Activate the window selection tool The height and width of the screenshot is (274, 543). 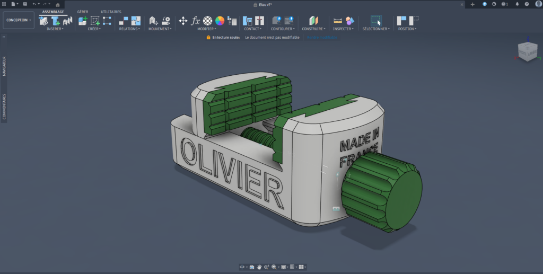[375, 21]
